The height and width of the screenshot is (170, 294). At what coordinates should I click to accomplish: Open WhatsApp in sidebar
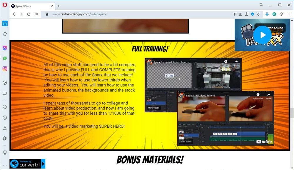pos(5,58)
